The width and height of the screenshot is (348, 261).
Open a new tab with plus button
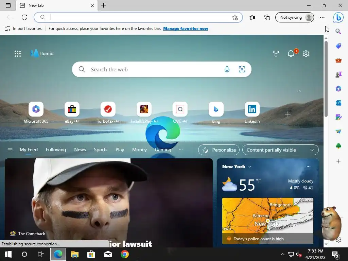pos(103,5)
